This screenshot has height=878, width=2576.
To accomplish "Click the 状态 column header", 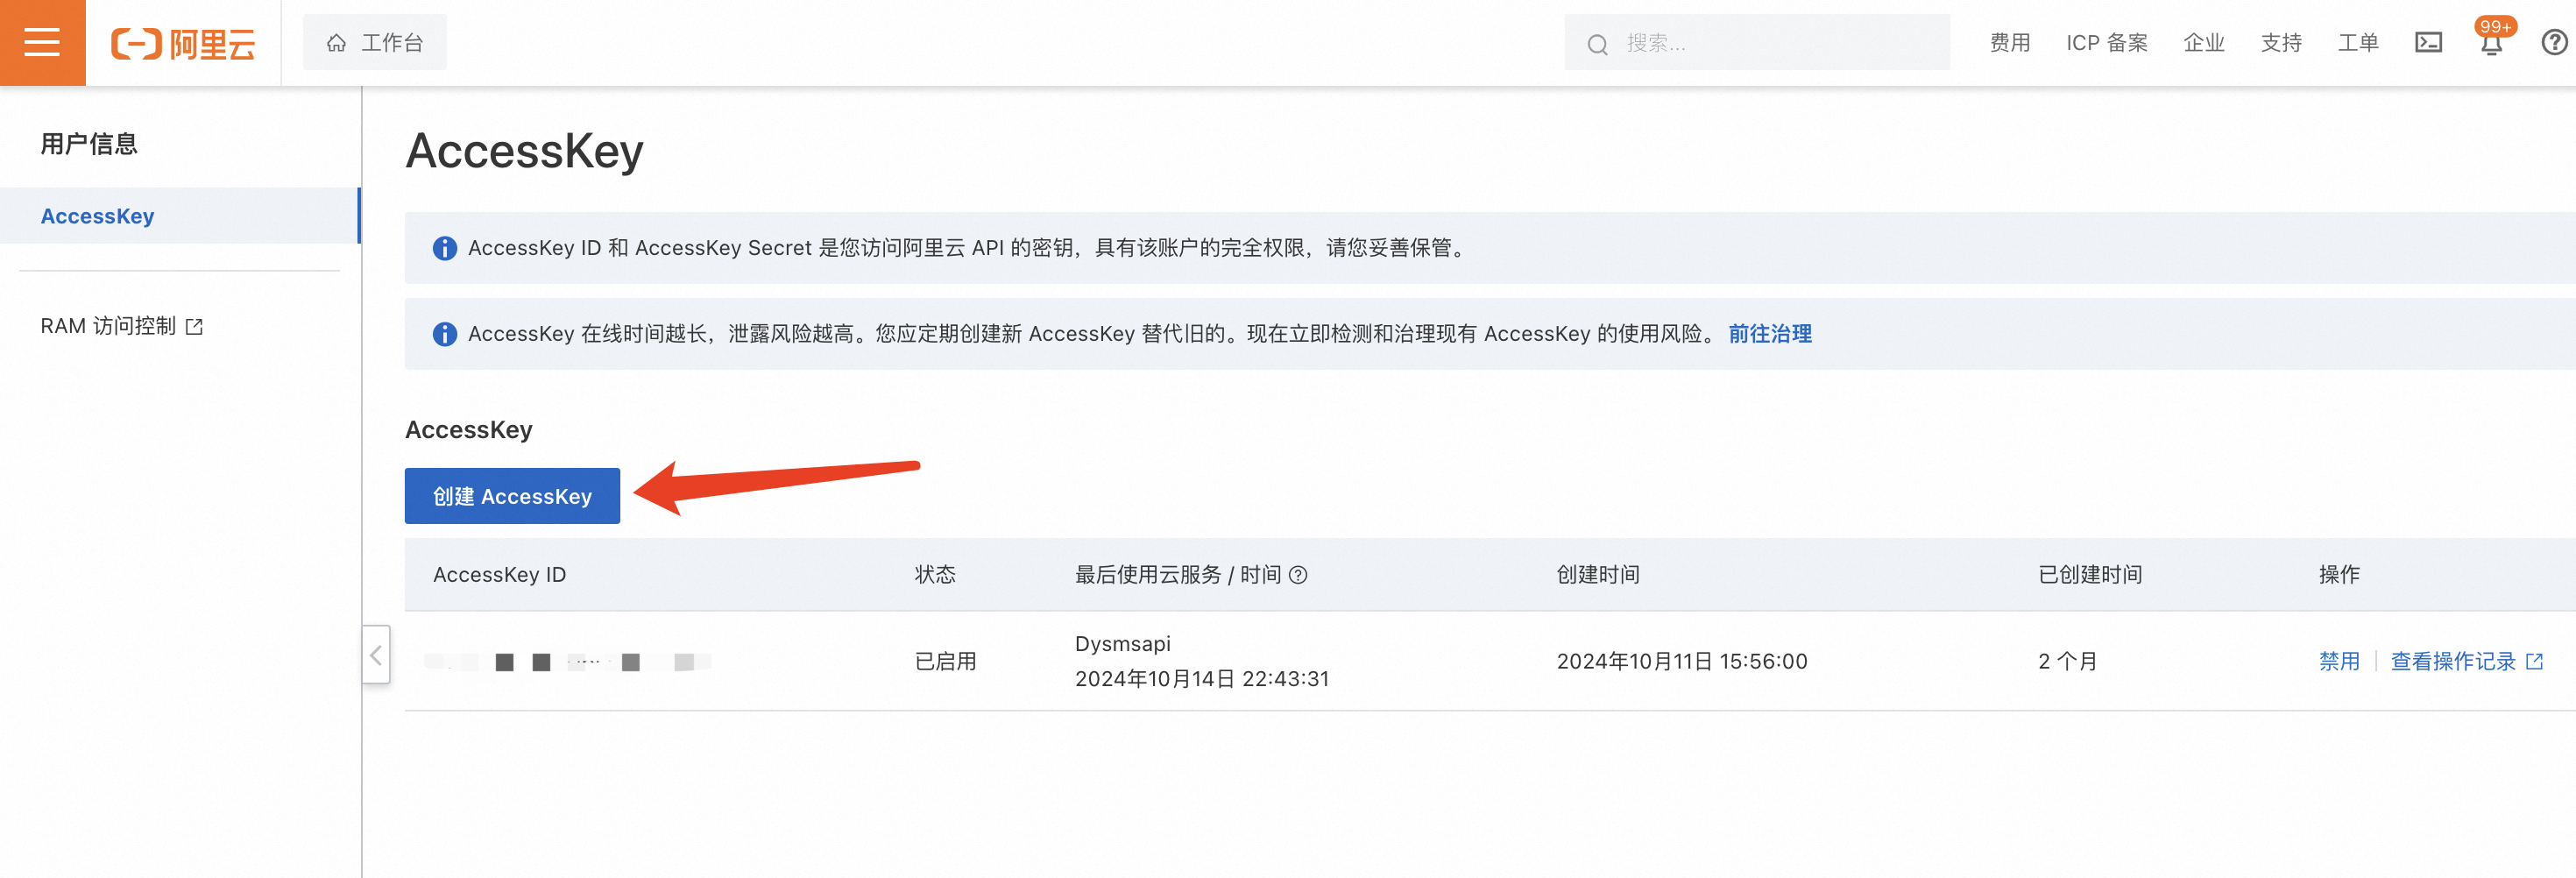I will 935,575.
